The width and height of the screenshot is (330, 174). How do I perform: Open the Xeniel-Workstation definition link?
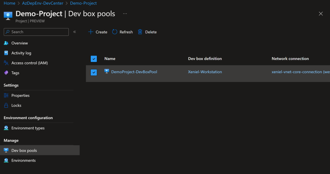coord(205,72)
